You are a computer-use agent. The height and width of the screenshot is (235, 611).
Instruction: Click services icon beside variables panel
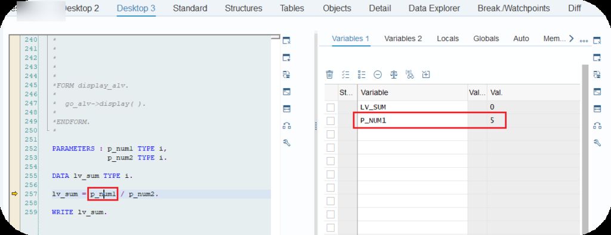(597, 126)
